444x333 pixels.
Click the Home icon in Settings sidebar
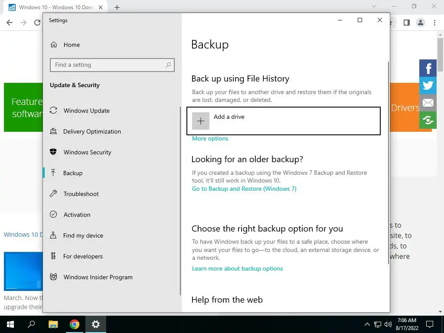(53, 45)
